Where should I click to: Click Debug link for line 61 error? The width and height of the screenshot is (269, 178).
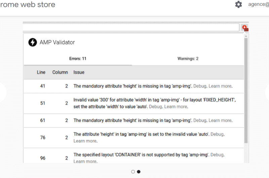coord(200,121)
